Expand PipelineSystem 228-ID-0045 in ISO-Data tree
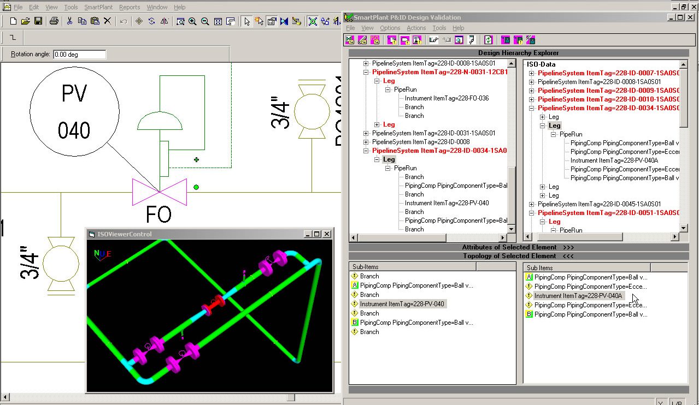Screen dimensions: 699x405 point(532,204)
